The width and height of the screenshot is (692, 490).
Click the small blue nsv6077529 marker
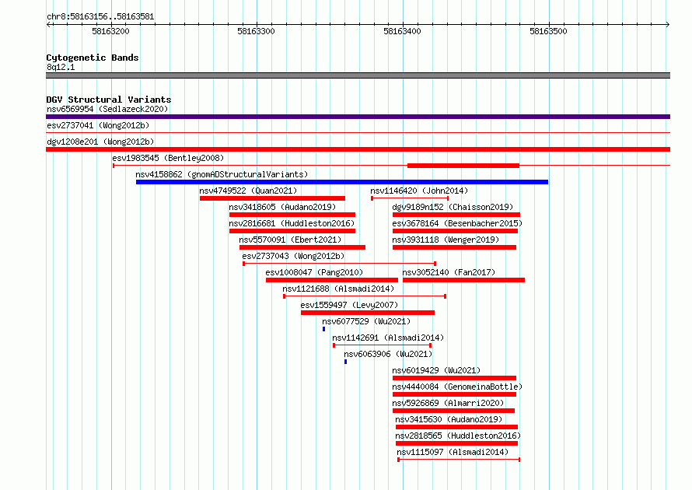[324, 329]
